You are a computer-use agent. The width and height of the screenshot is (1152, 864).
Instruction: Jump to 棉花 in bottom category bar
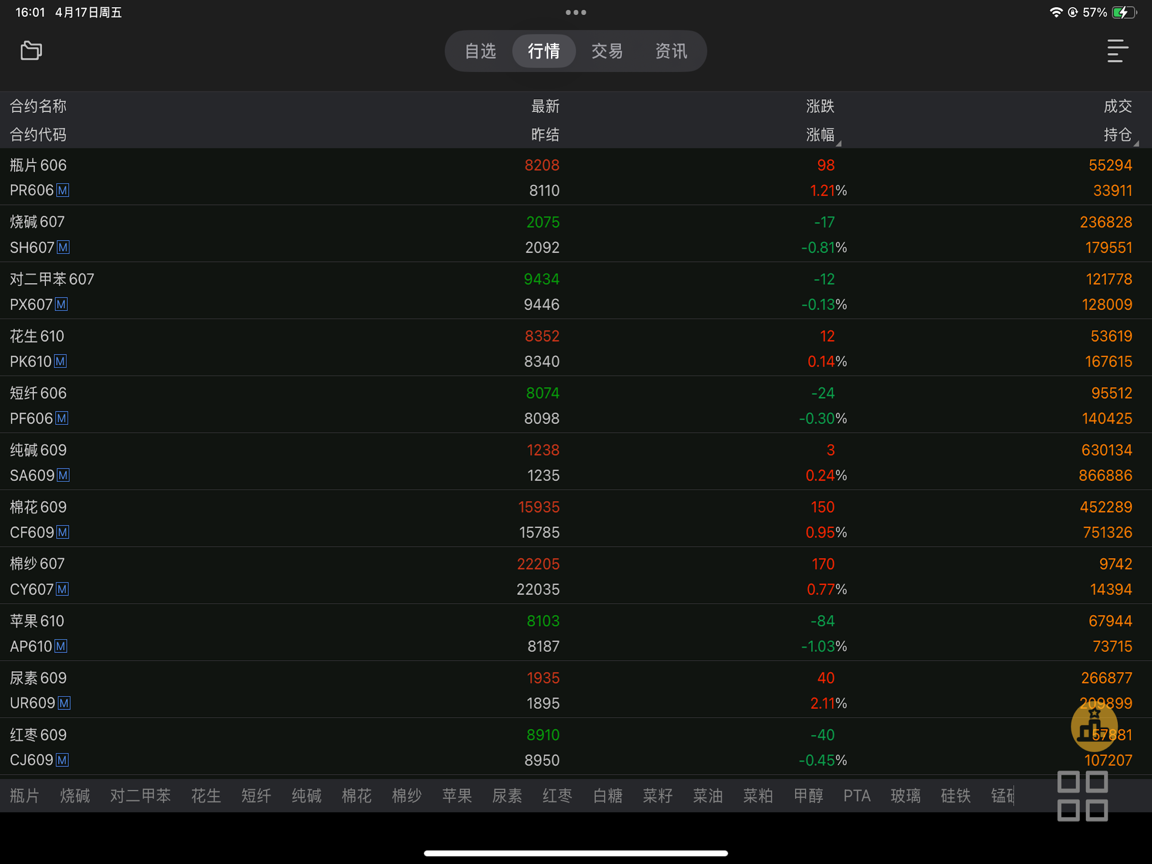point(357,796)
